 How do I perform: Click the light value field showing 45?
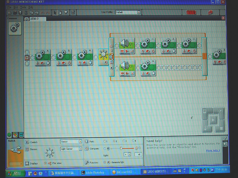pos(138,154)
